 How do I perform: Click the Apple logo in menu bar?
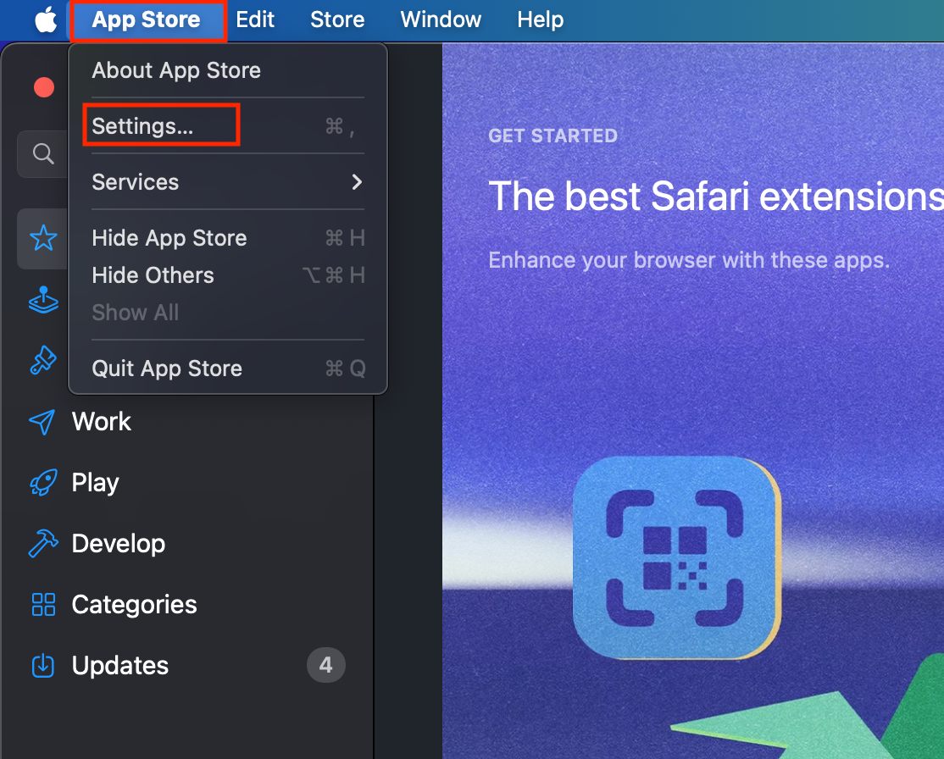click(x=45, y=19)
